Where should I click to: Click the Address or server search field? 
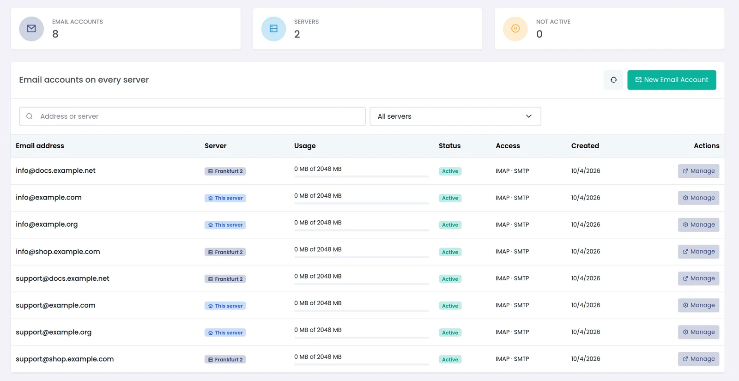(x=192, y=116)
